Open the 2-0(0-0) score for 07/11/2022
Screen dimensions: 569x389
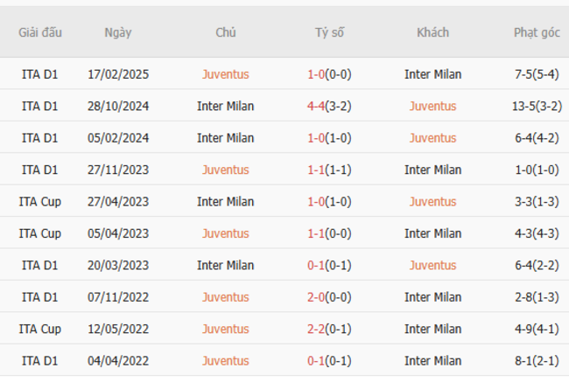click(329, 297)
